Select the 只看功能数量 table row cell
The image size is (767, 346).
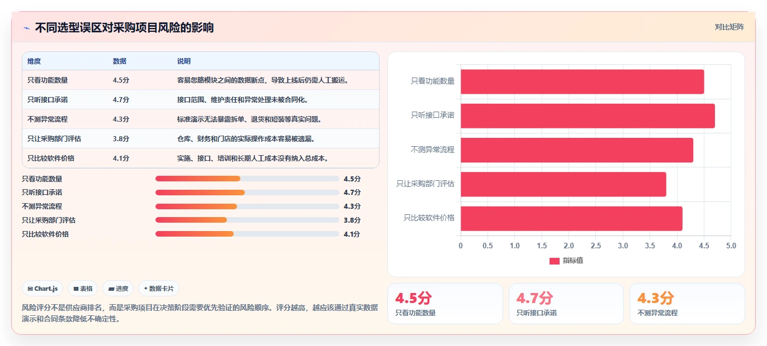point(48,80)
